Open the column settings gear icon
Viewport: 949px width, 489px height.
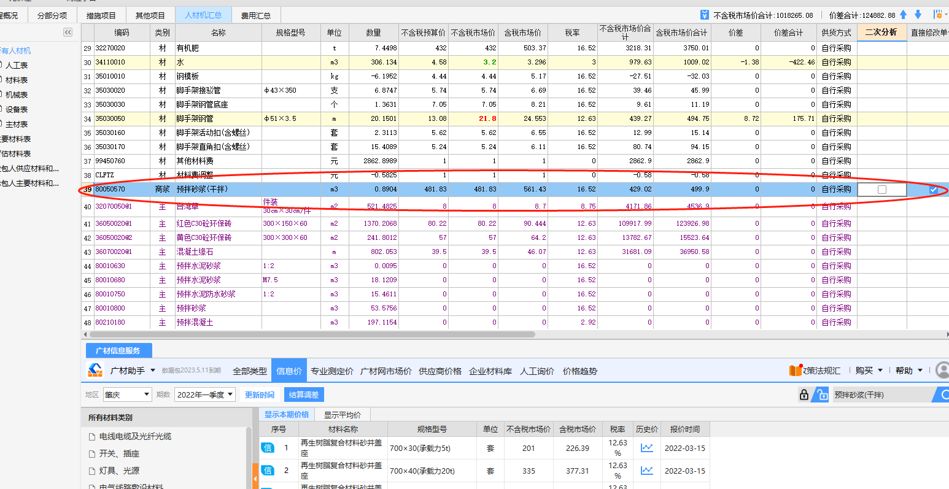(x=937, y=15)
